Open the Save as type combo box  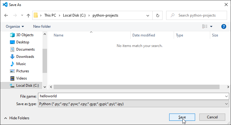134,104
